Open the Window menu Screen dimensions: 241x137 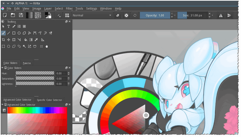106,9
